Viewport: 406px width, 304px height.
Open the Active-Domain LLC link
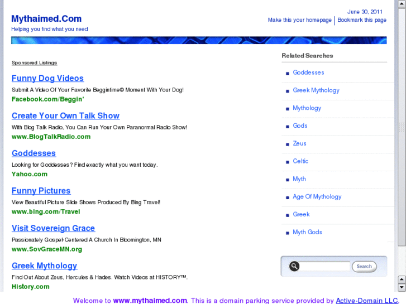(367, 301)
